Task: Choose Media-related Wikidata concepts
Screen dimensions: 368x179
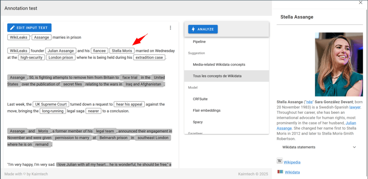Action: click(x=226, y=65)
